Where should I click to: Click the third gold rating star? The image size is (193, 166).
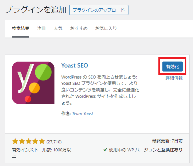[29, 141]
